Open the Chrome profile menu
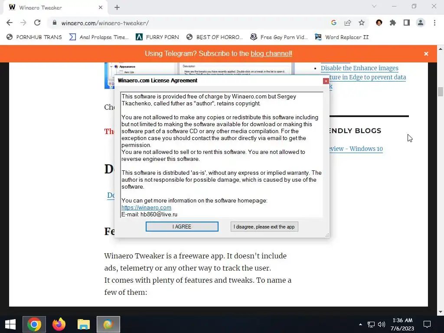444x333 pixels. [421, 23]
